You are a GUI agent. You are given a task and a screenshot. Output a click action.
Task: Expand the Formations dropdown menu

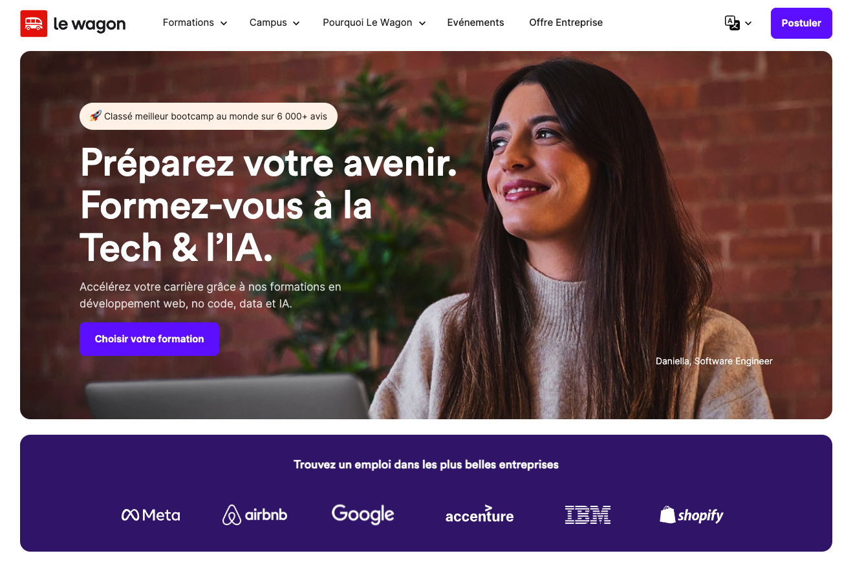(195, 23)
